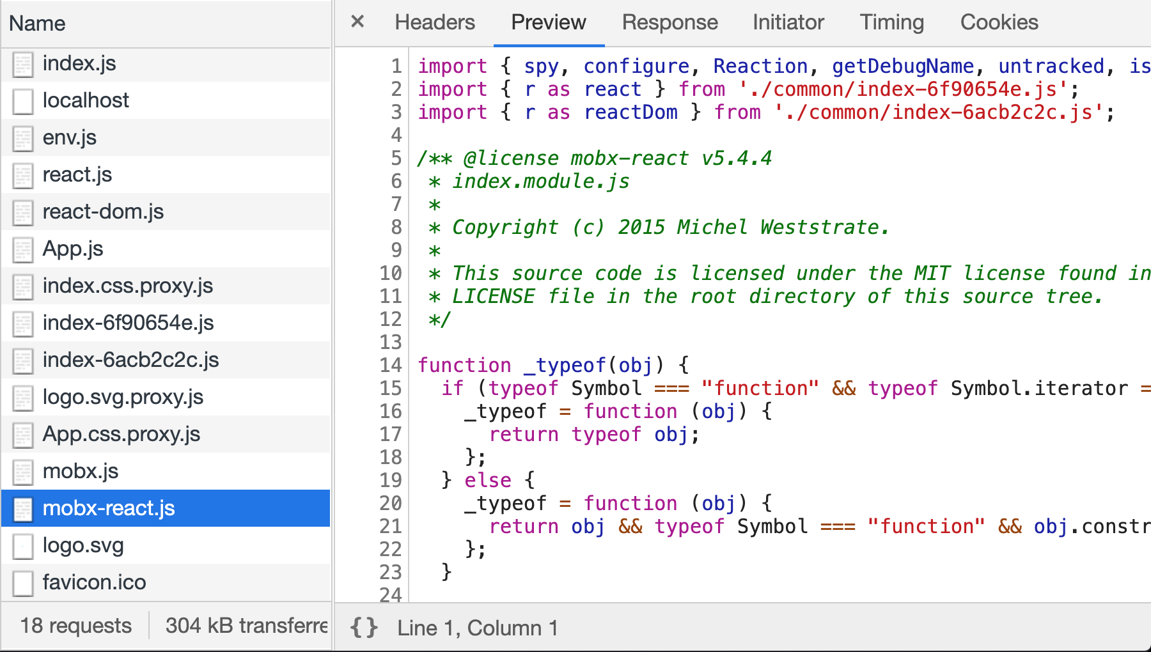Select the index-6f90654e.js request
This screenshot has height=652, width=1151.
coord(166,323)
